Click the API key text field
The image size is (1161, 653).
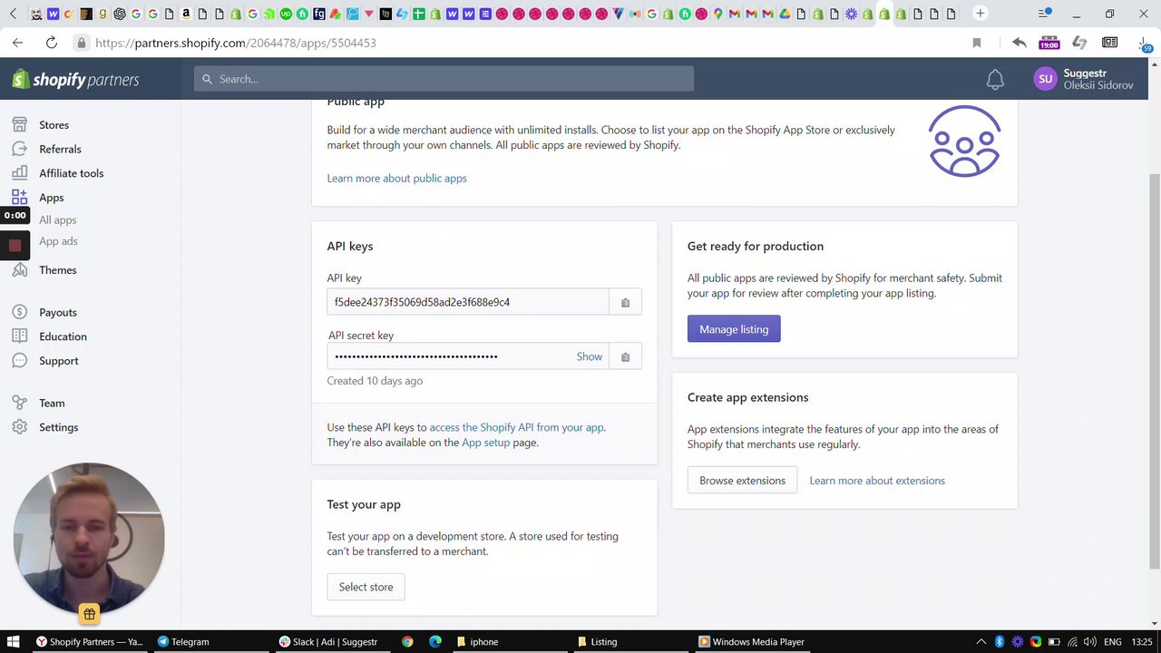point(468,302)
